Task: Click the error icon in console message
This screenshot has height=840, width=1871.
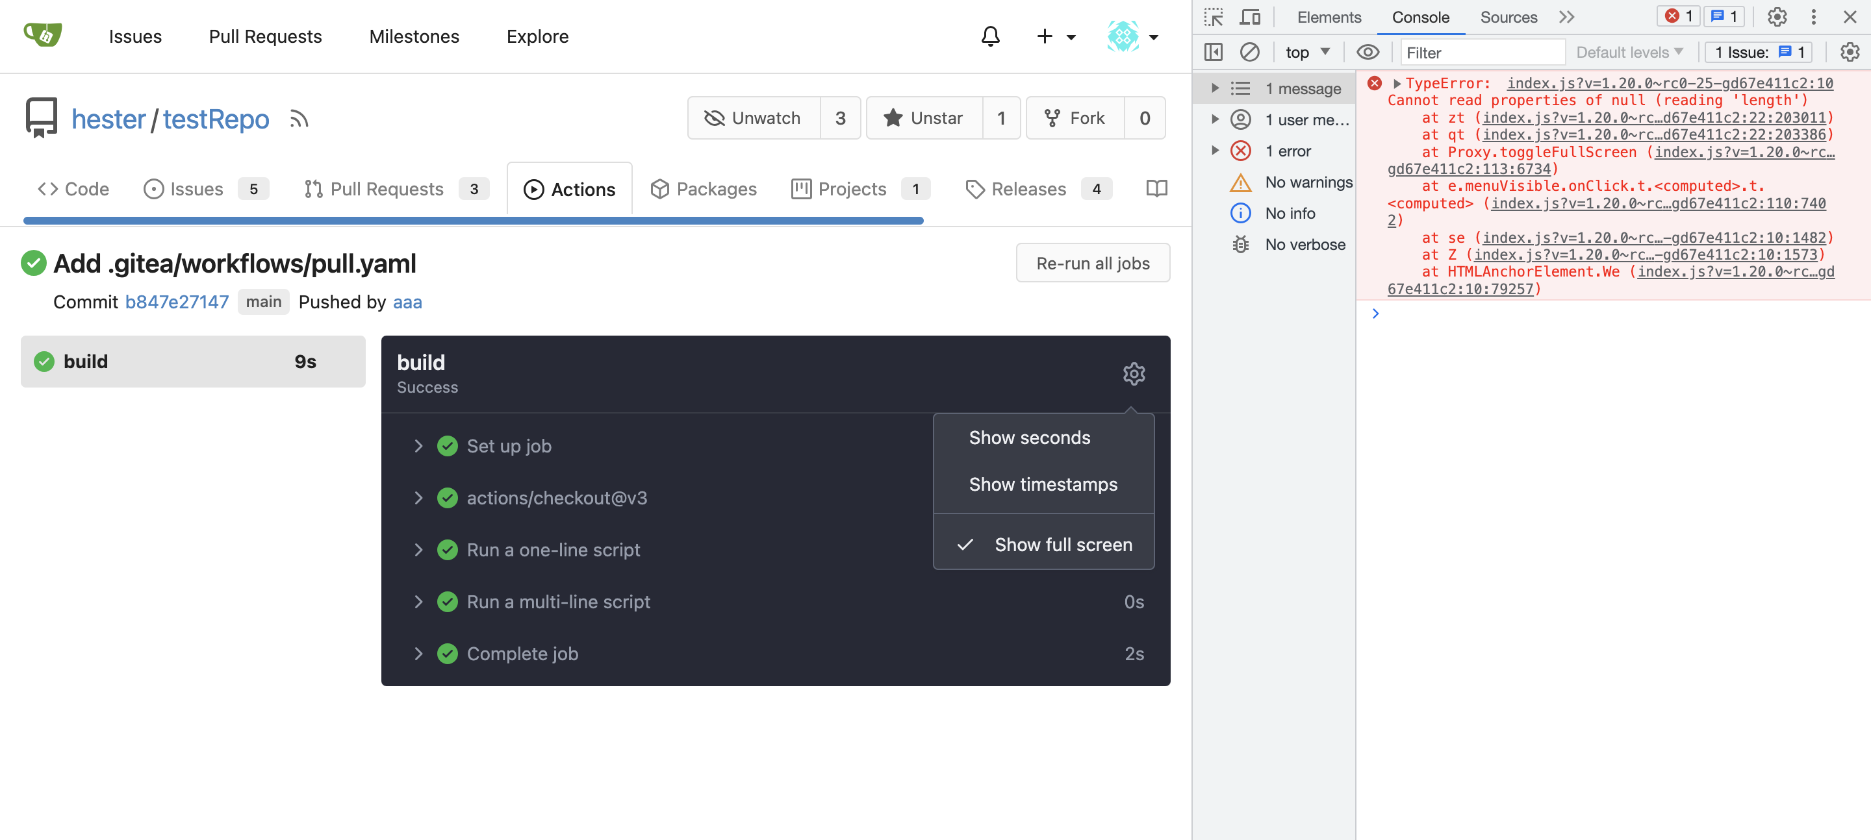Action: point(1374,84)
